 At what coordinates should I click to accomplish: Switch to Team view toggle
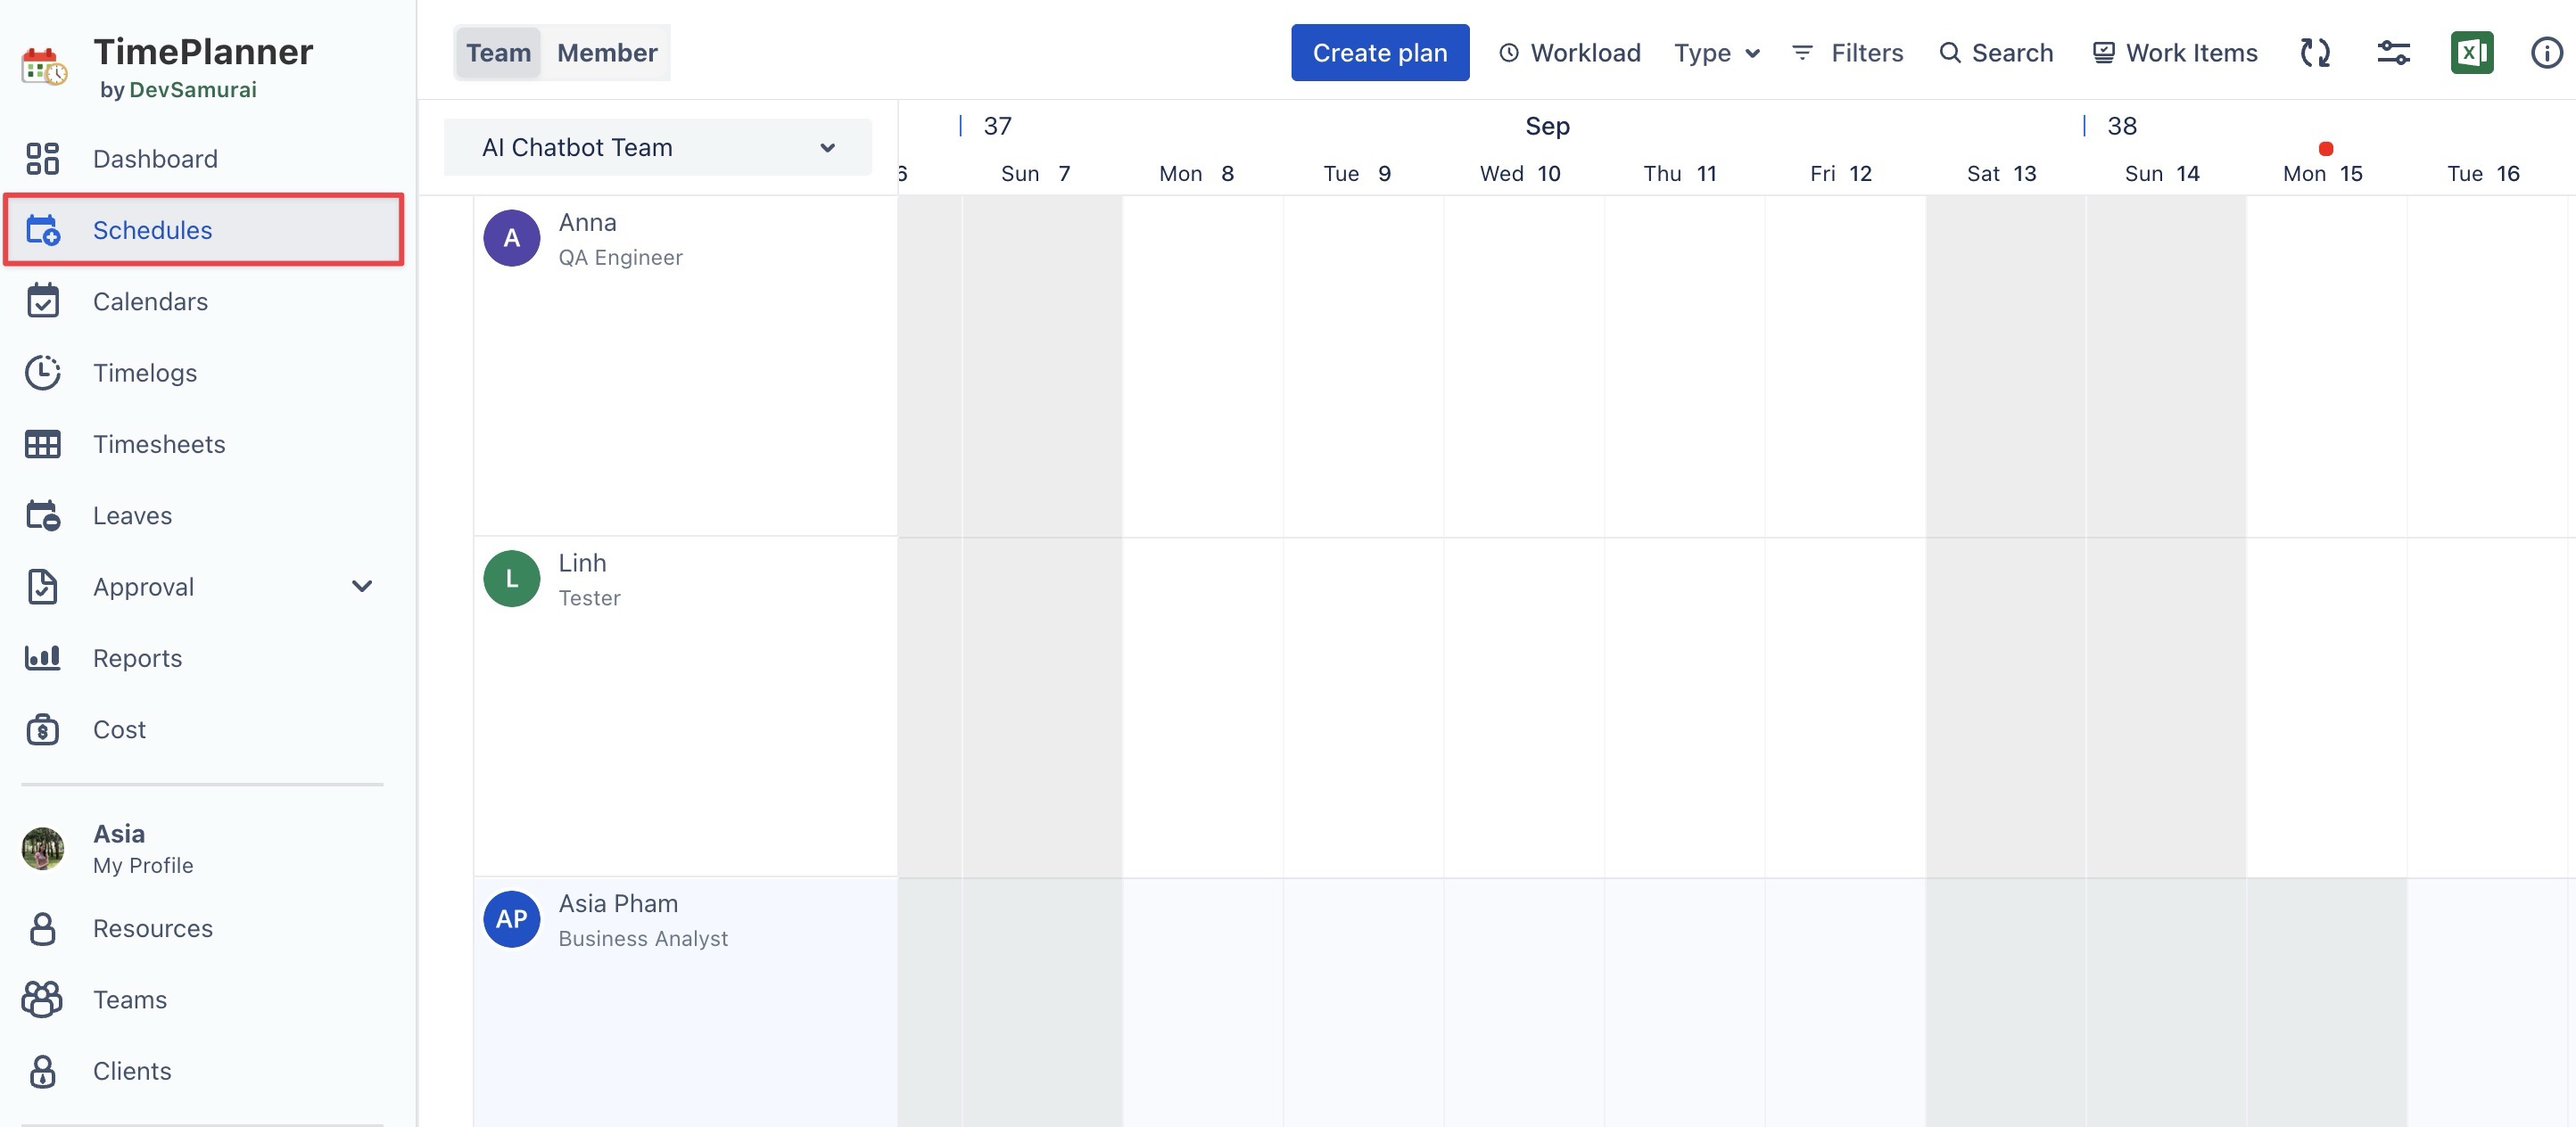click(x=498, y=53)
